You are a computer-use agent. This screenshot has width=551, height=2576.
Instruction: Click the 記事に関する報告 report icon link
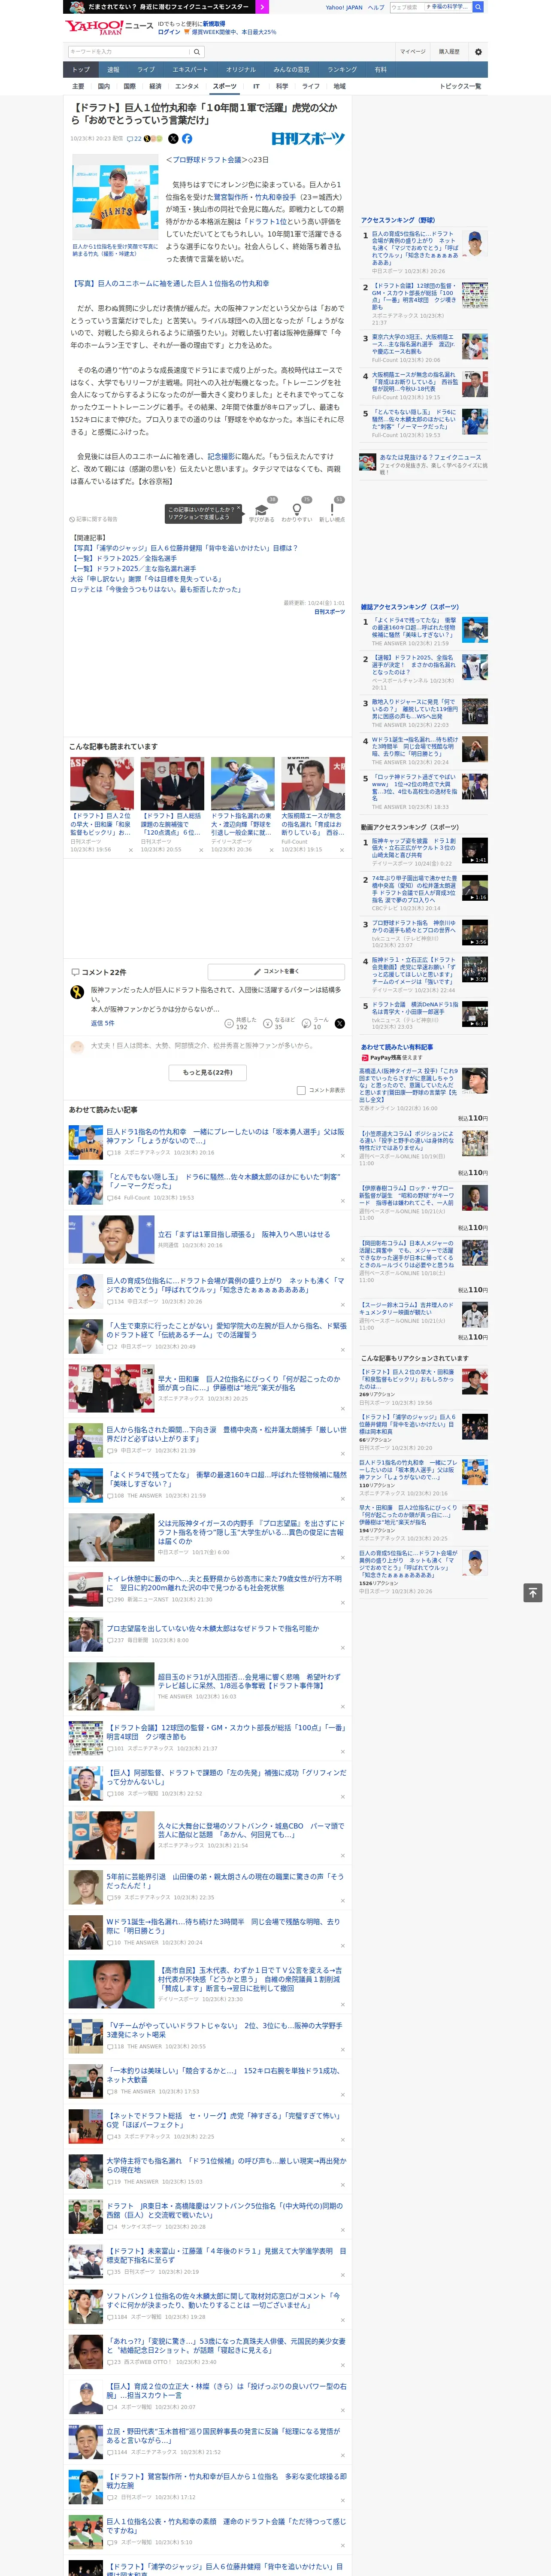[x=94, y=519]
